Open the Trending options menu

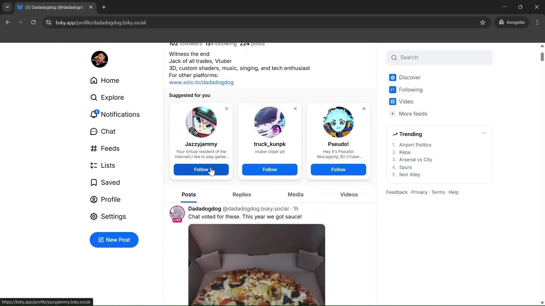pos(484,133)
